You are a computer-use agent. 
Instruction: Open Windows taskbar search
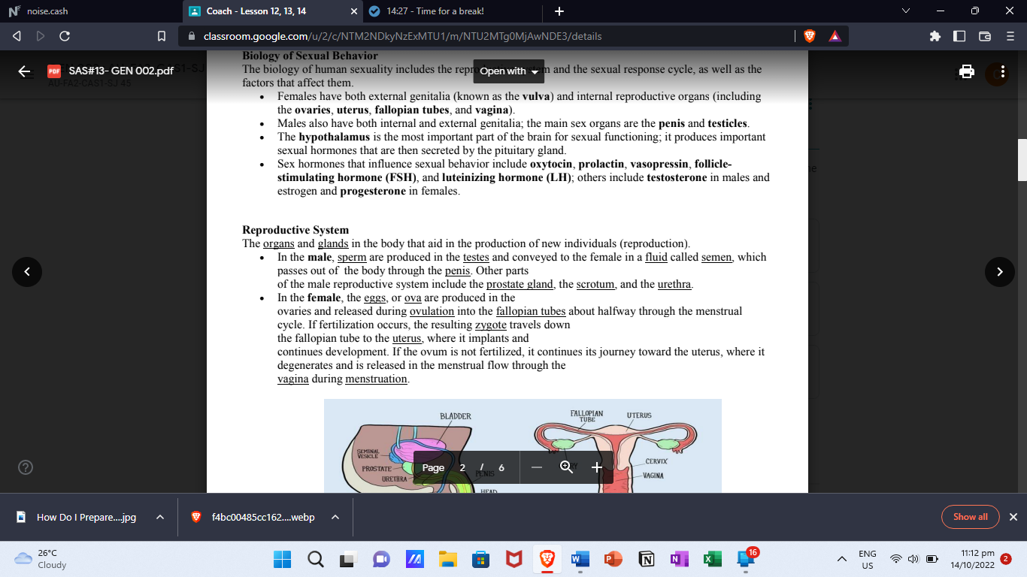point(316,559)
